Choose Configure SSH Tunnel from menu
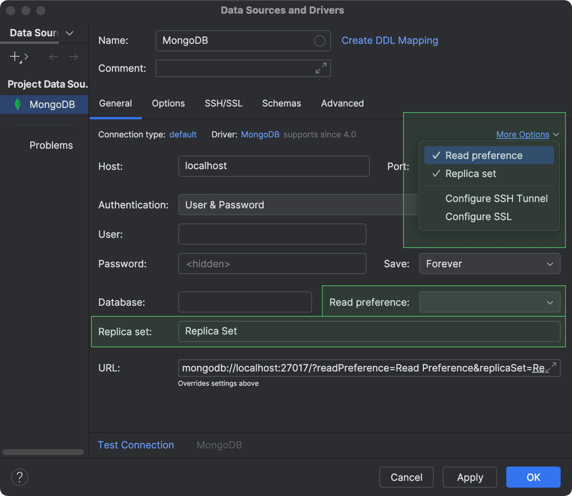Viewport: 572px width, 496px height. [x=496, y=198]
